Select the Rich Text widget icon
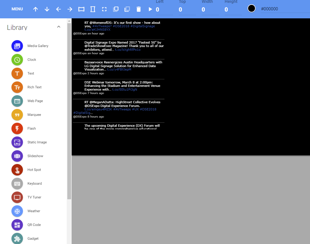The image size is (310, 244). (x=17, y=87)
